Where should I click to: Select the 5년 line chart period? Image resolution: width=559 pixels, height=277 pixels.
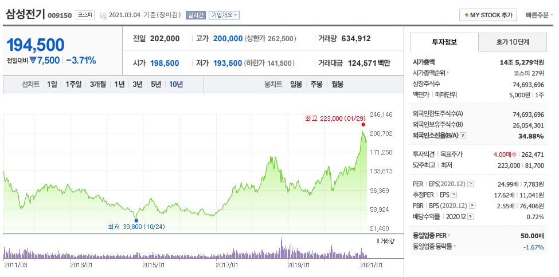(156, 84)
